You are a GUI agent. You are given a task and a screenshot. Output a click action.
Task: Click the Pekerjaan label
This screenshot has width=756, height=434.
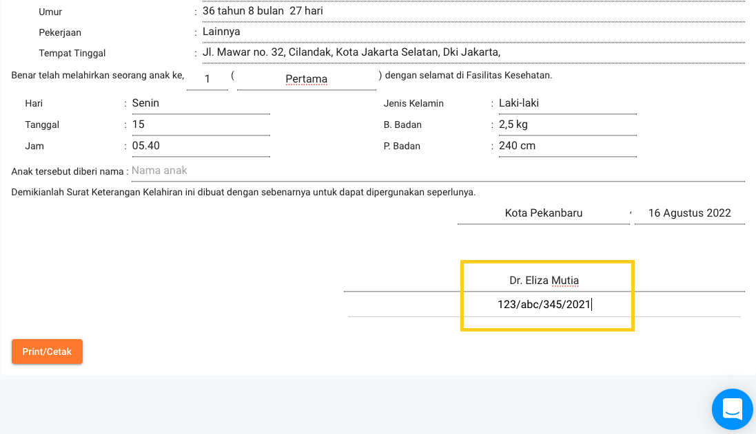pyautogui.click(x=60, y=33)
